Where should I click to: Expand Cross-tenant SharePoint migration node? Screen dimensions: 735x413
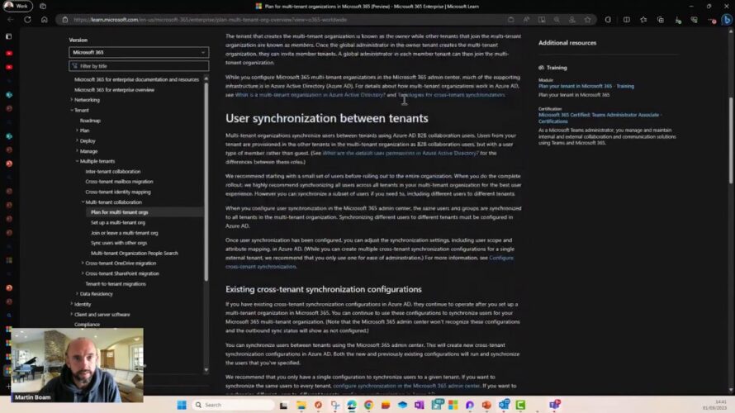click(x=83, y=273)
